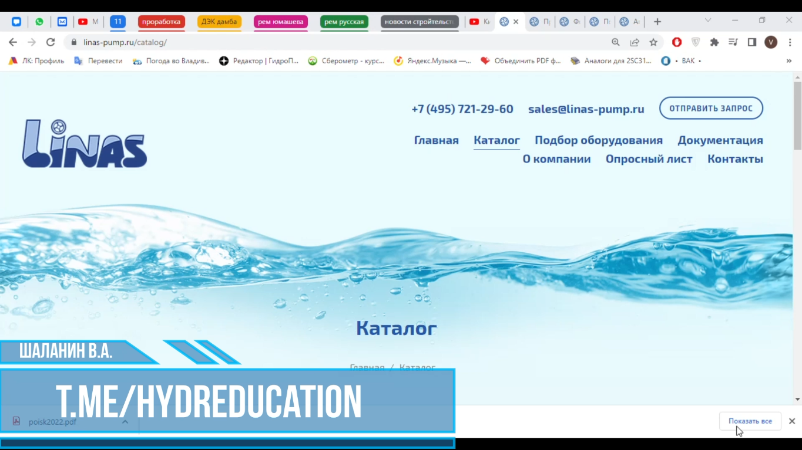Open the ВАК bookmark
Viewport: 802px width, 450px height.
coord(681,60)
